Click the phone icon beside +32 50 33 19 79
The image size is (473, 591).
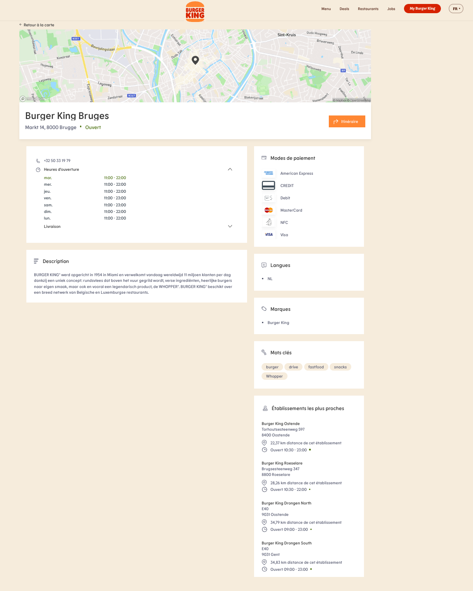[x=38, y=161]
